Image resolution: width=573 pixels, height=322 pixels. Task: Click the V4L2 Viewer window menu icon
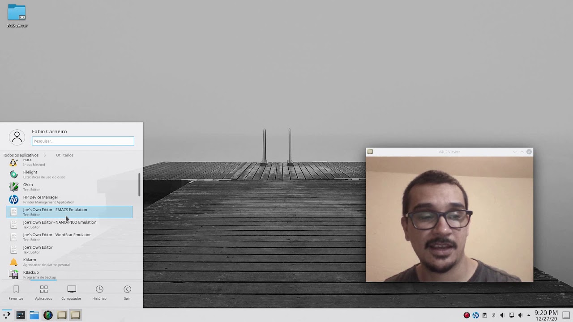point(370,152)
